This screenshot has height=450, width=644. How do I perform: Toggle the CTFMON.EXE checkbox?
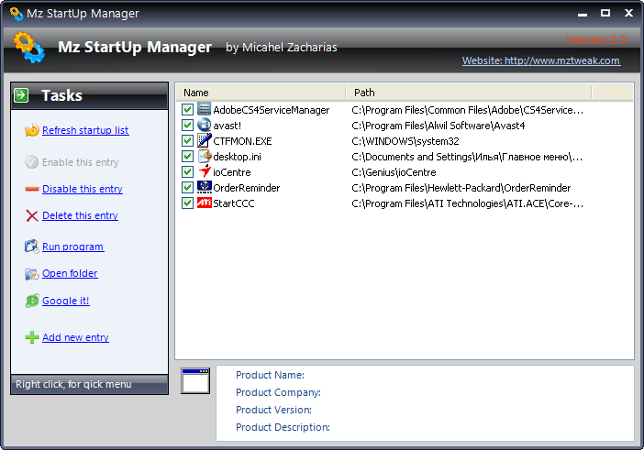pyautogui.click(x=187, y=141)
